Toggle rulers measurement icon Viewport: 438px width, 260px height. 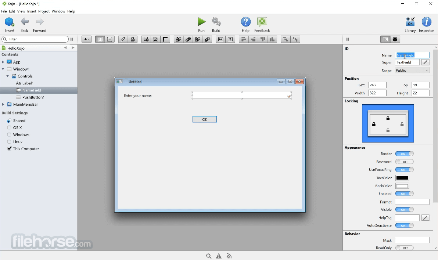(x=165, y=39)
